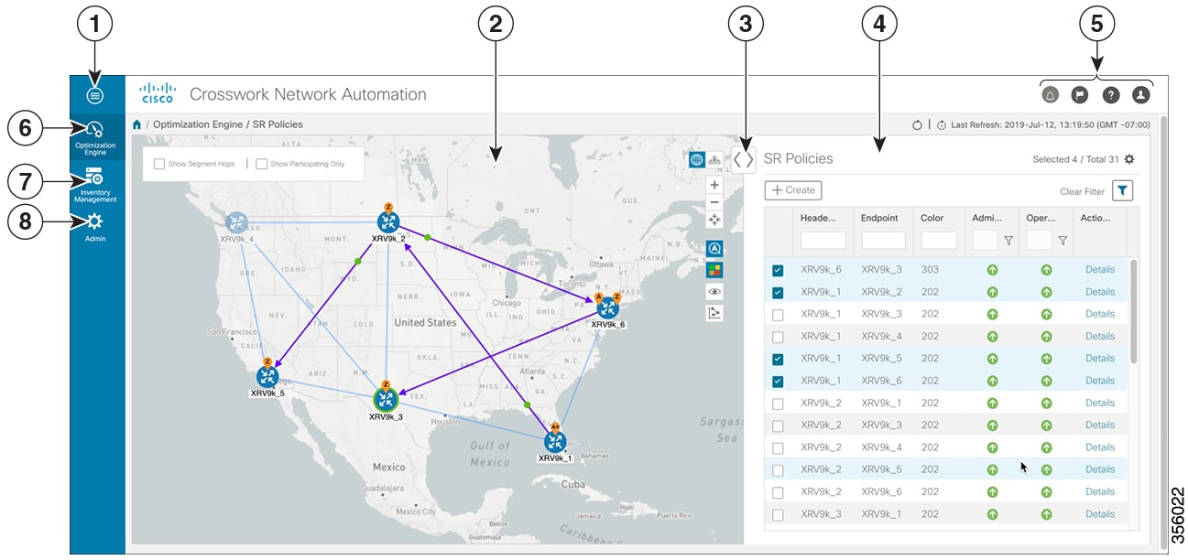Click the Create button for a new policy

[x=793, y=189]
